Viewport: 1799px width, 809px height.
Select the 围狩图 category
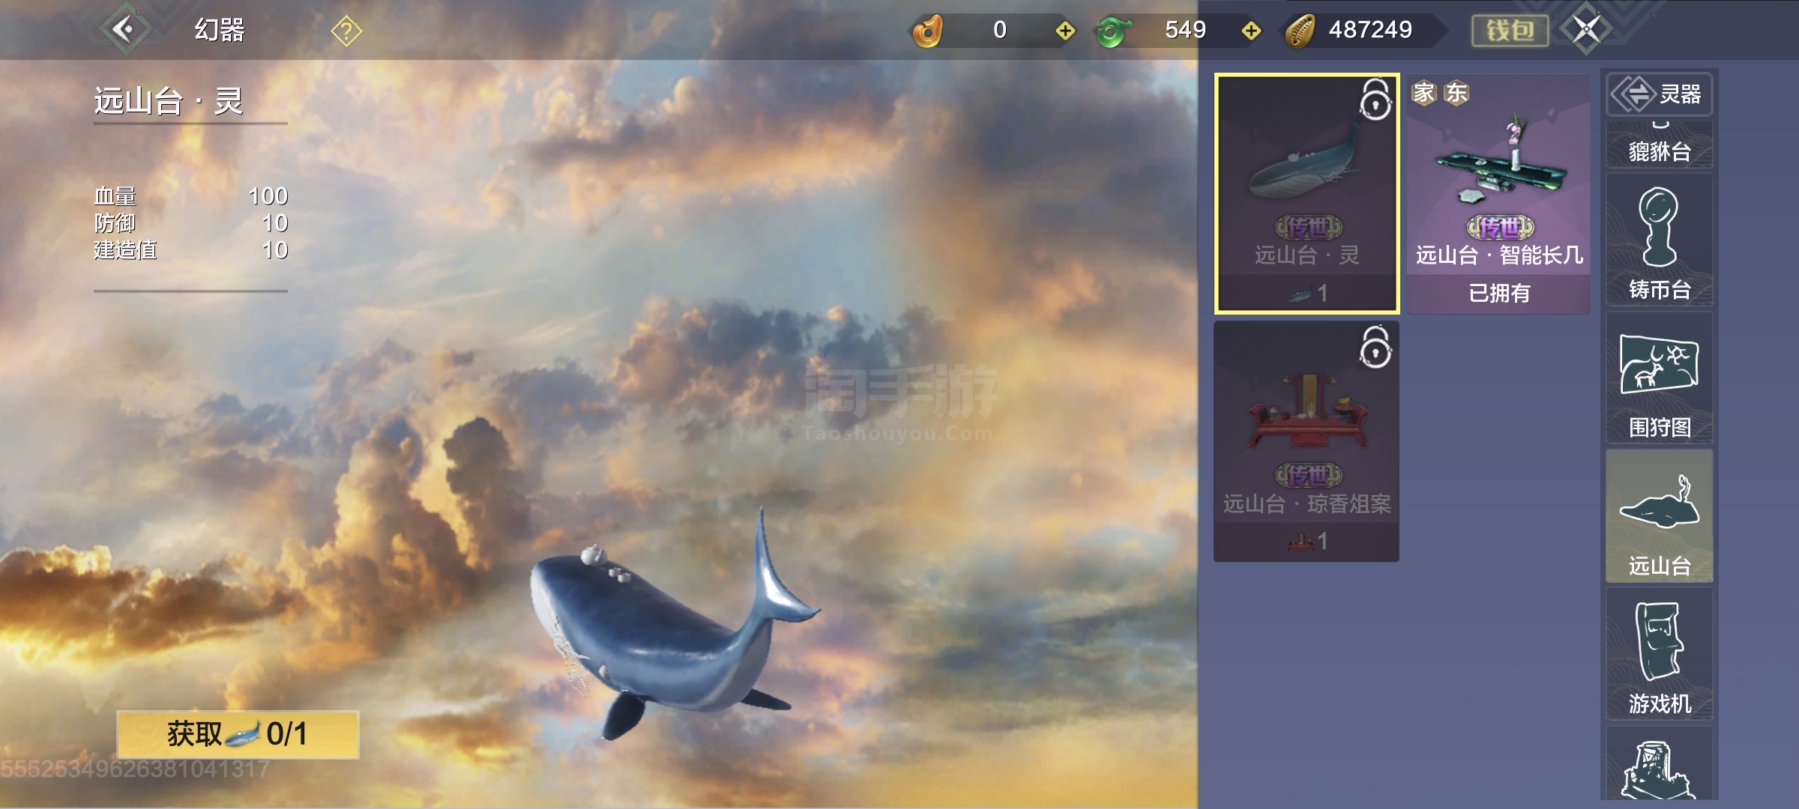point(1659,378)
